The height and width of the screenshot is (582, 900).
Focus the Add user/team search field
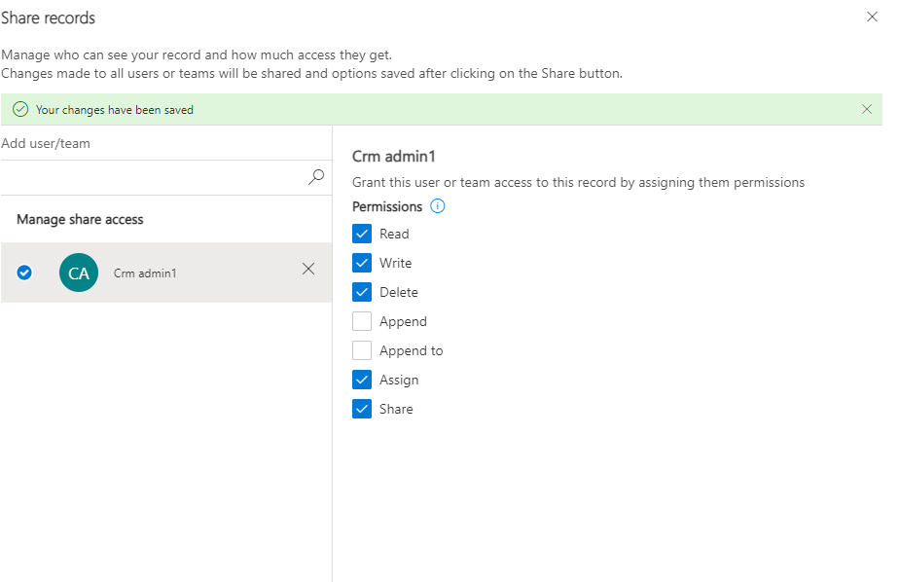[x=156, y=177]
